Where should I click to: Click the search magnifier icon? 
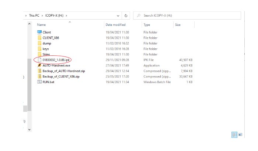[139, 16]
